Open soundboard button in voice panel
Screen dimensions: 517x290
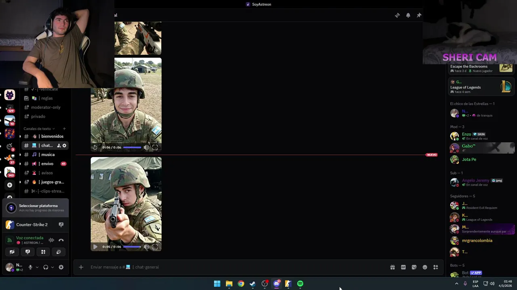59,252
